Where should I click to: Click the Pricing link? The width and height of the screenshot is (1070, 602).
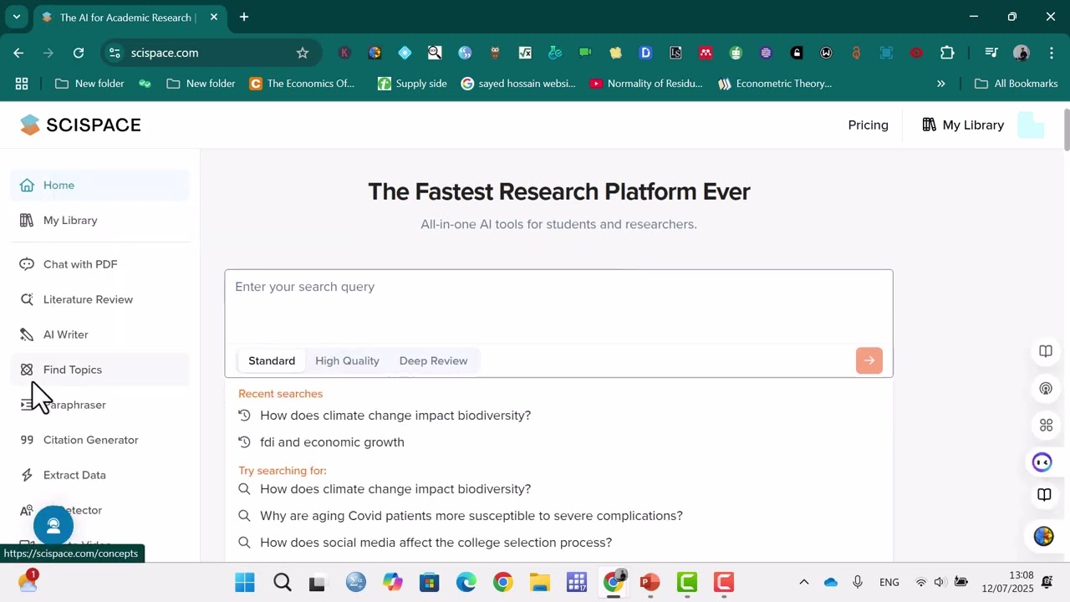pyautogui.click(x=868, y=125)
